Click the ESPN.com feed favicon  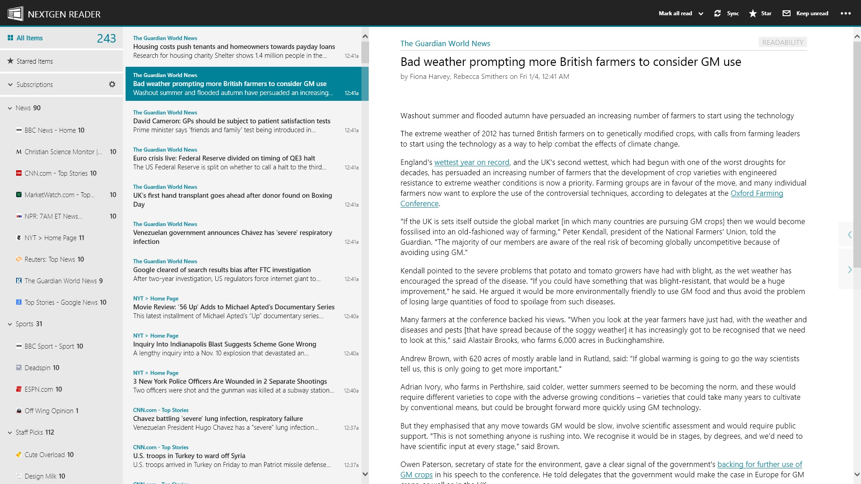click(18, 389)
